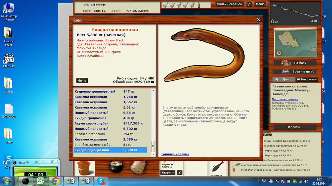Click the На базу button
The height and width of the screenshot is (186, 332).
pyautogui.click(x=295, y=63)
